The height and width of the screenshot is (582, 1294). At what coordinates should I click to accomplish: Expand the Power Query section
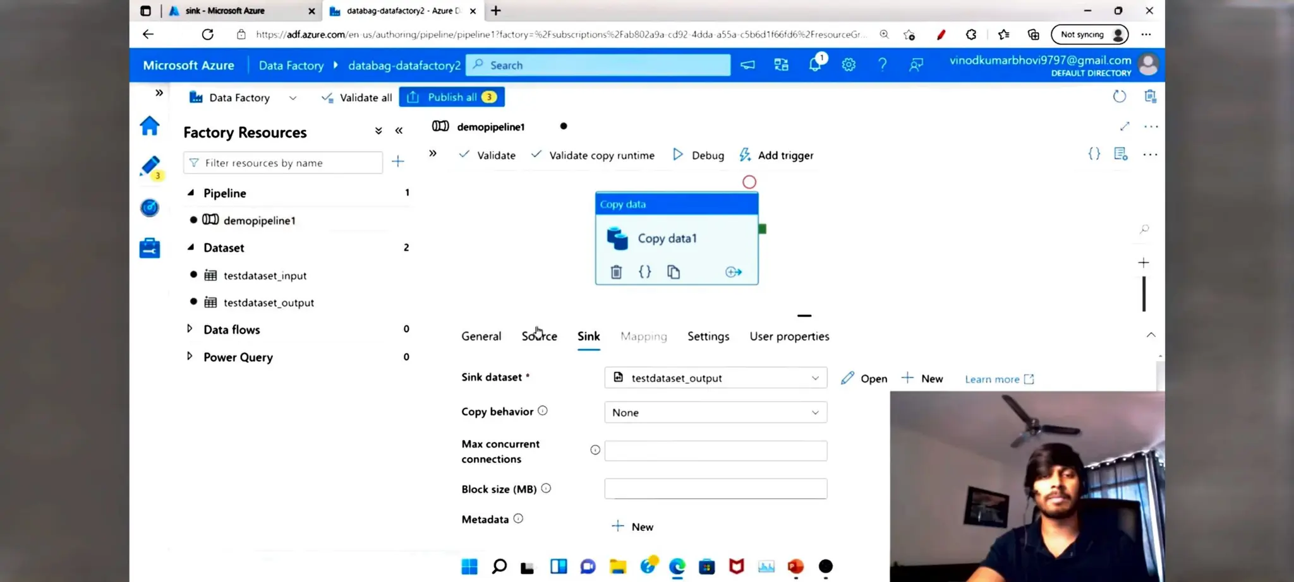click(x=190, y=356)
